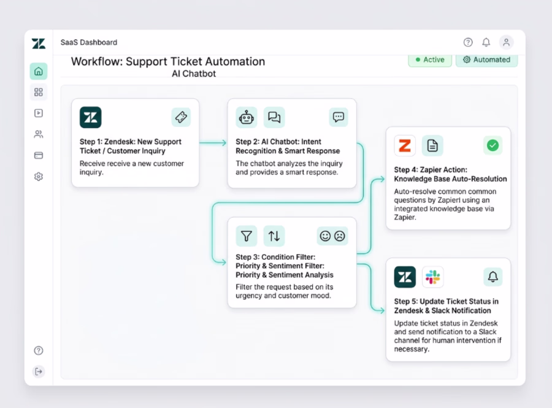Select Step 5 Update Ticket Status title
The width and height of the screenshot is (552, 408).
[x=446, y=306]
